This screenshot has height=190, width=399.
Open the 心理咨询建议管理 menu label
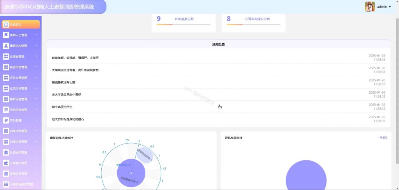pos(21,185)
